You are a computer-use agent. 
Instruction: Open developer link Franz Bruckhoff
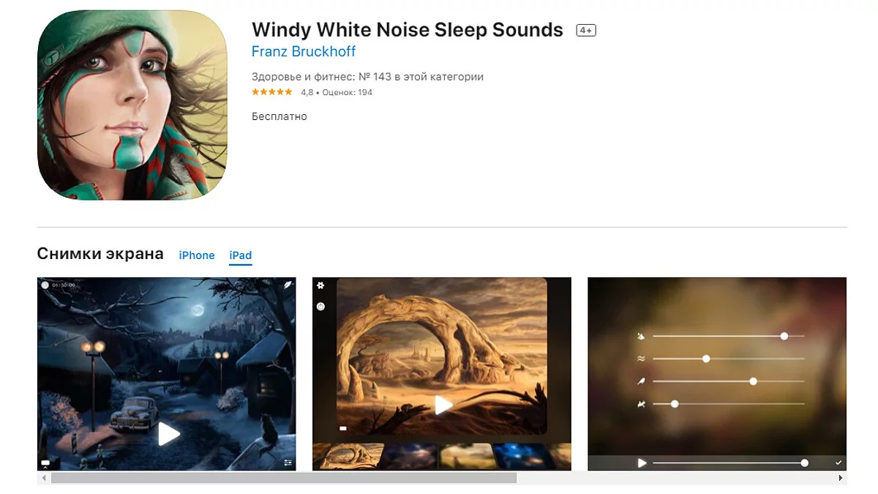pos(304,52)
